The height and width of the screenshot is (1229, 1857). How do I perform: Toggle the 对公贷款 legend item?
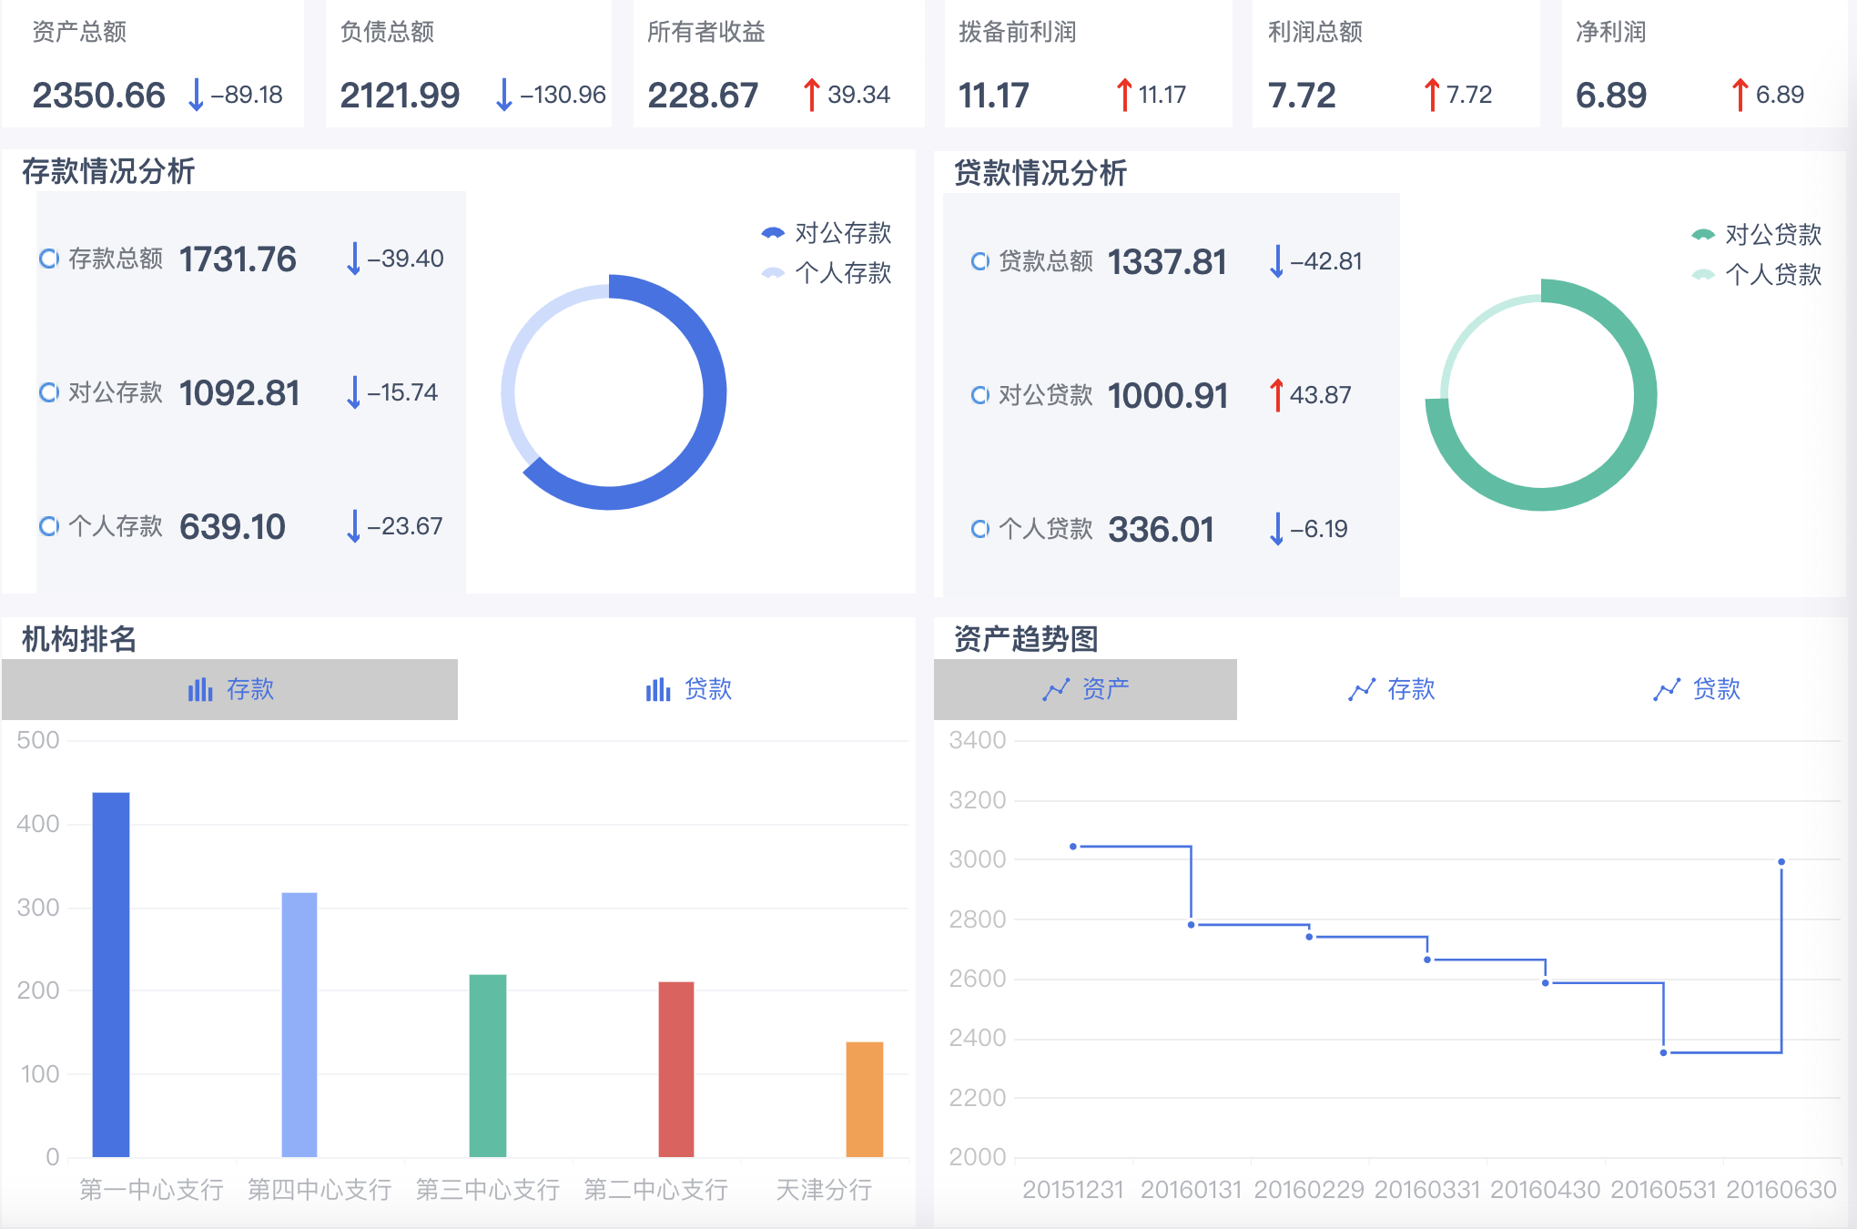pyautogui.click(x=1757, y=235)
